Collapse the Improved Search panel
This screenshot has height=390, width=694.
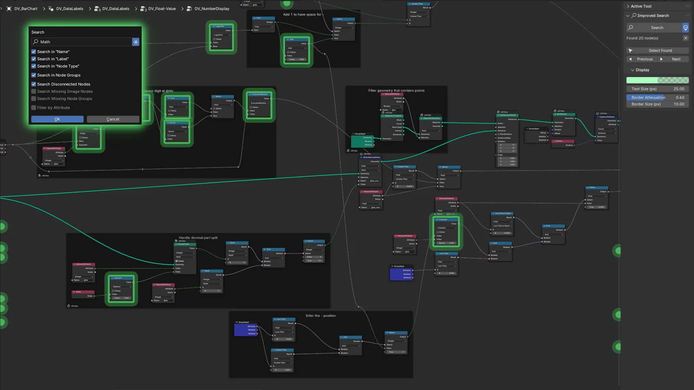pyautogui.click(x=628, y=16)
